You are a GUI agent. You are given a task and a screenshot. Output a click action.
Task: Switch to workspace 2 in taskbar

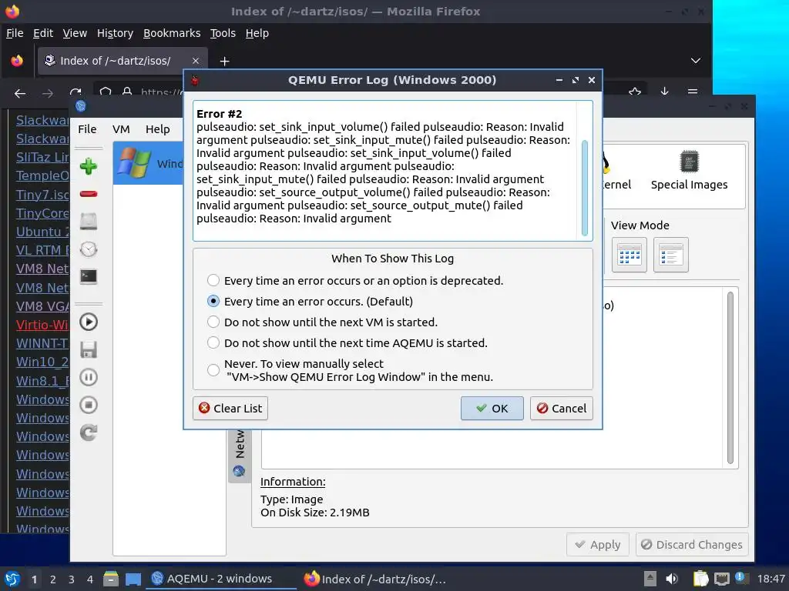coord(53,579)
